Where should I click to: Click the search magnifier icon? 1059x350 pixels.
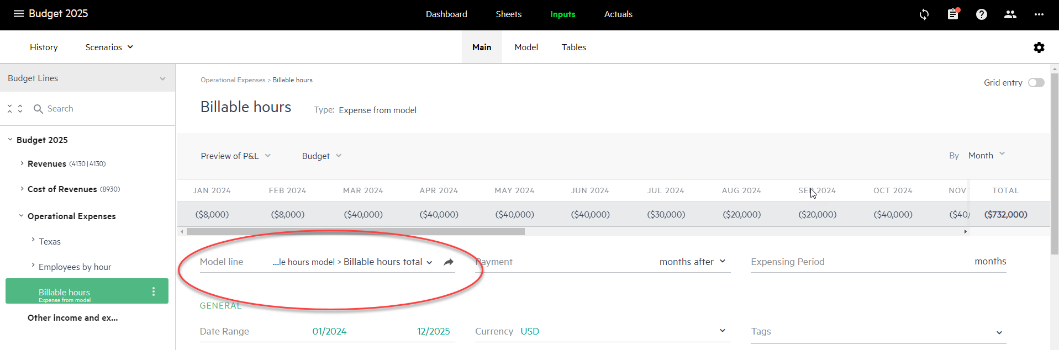(38, 109)
